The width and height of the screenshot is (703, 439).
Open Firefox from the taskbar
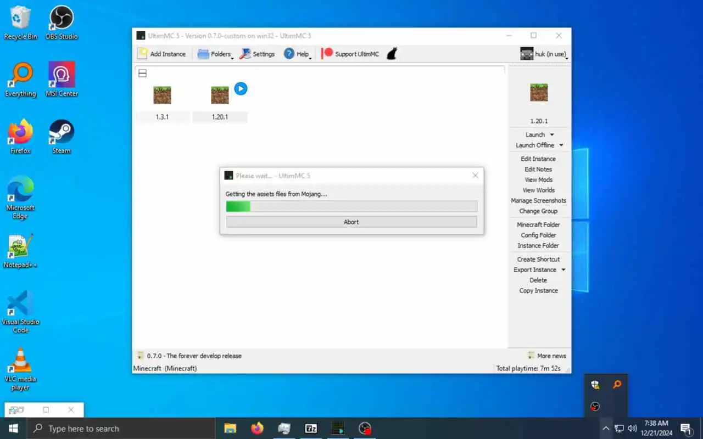point(257,429)
